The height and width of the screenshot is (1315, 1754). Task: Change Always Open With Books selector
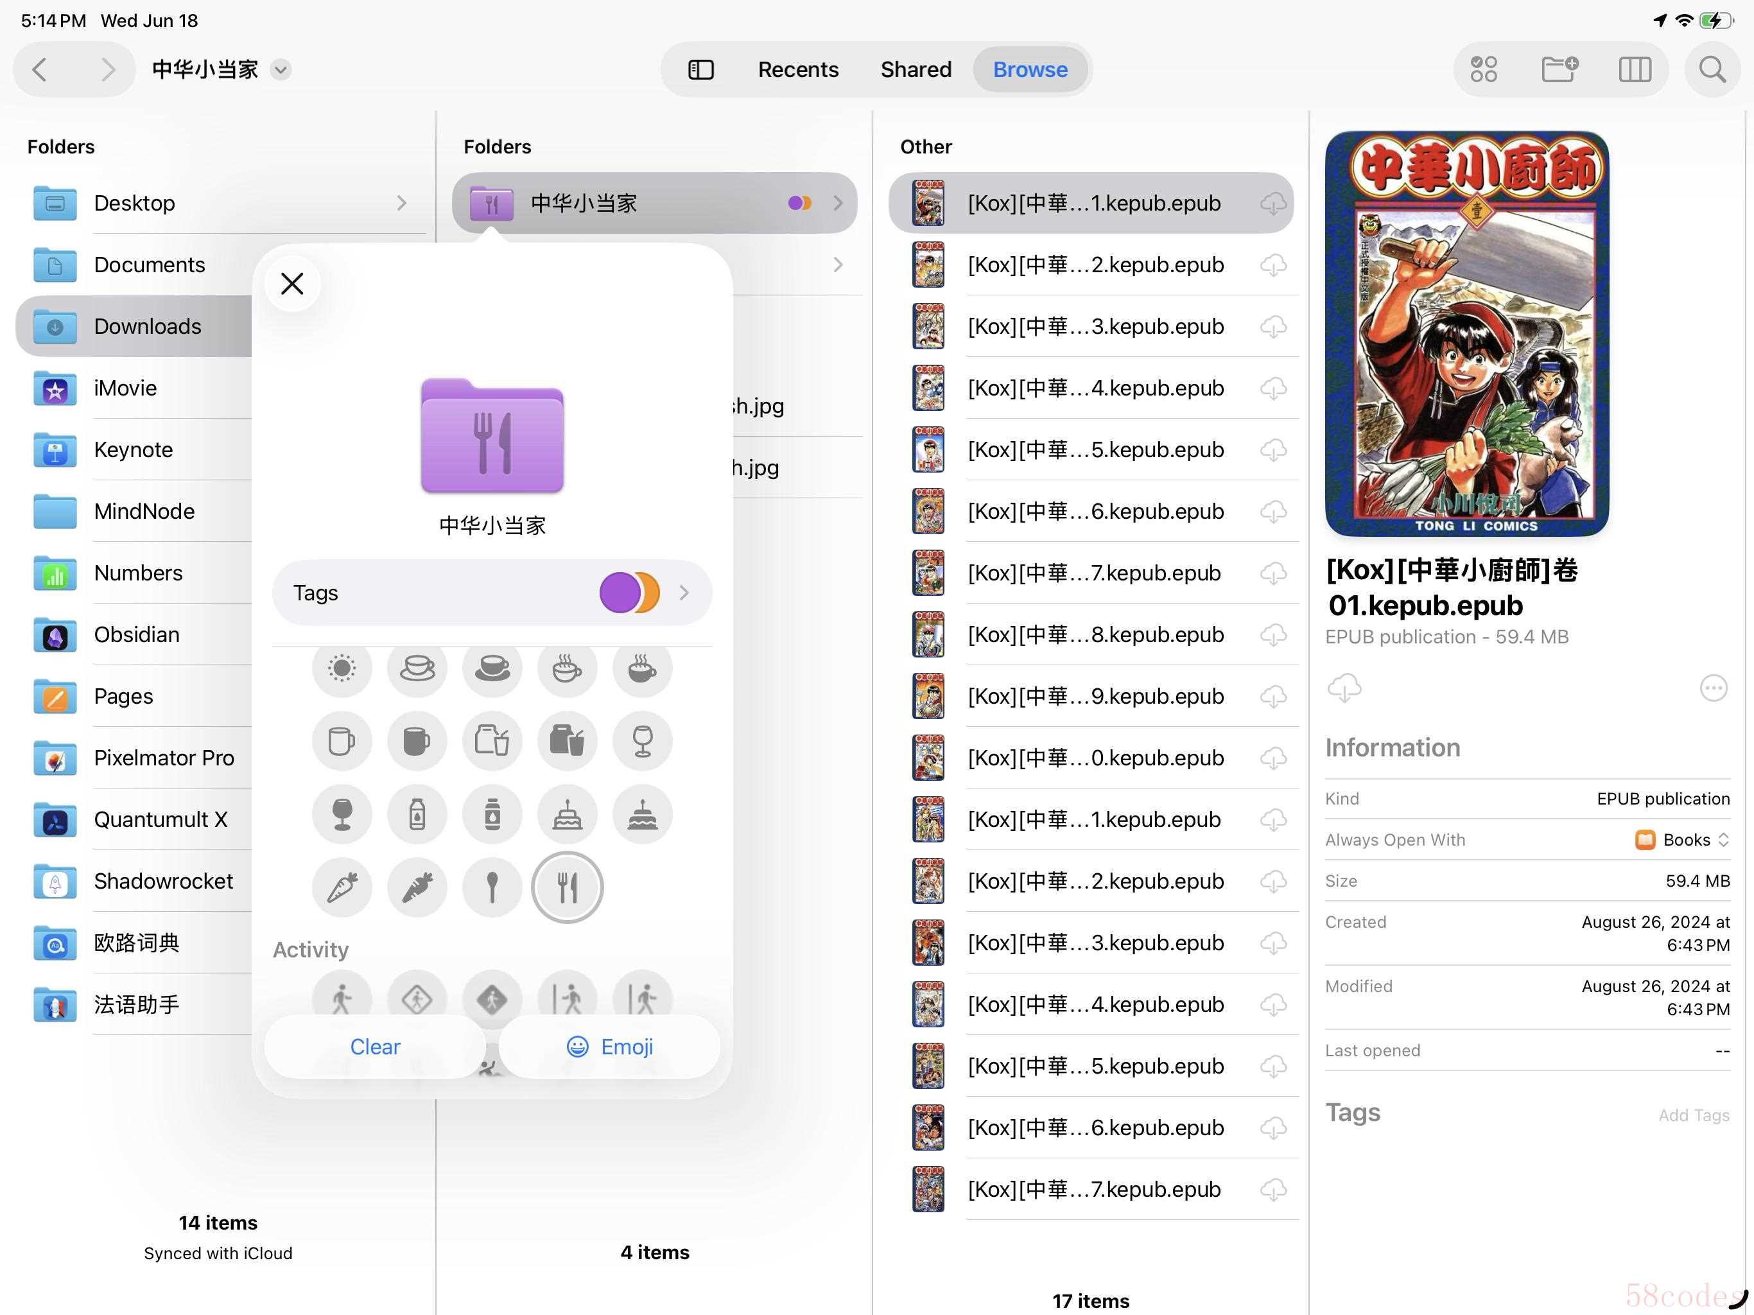pyautogui.click(x=1682, y=839)
